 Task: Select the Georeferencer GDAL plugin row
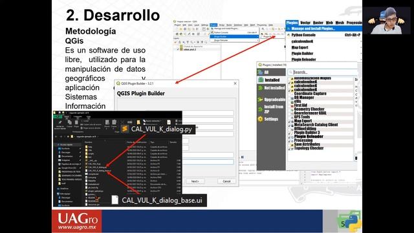coord(321,113)
